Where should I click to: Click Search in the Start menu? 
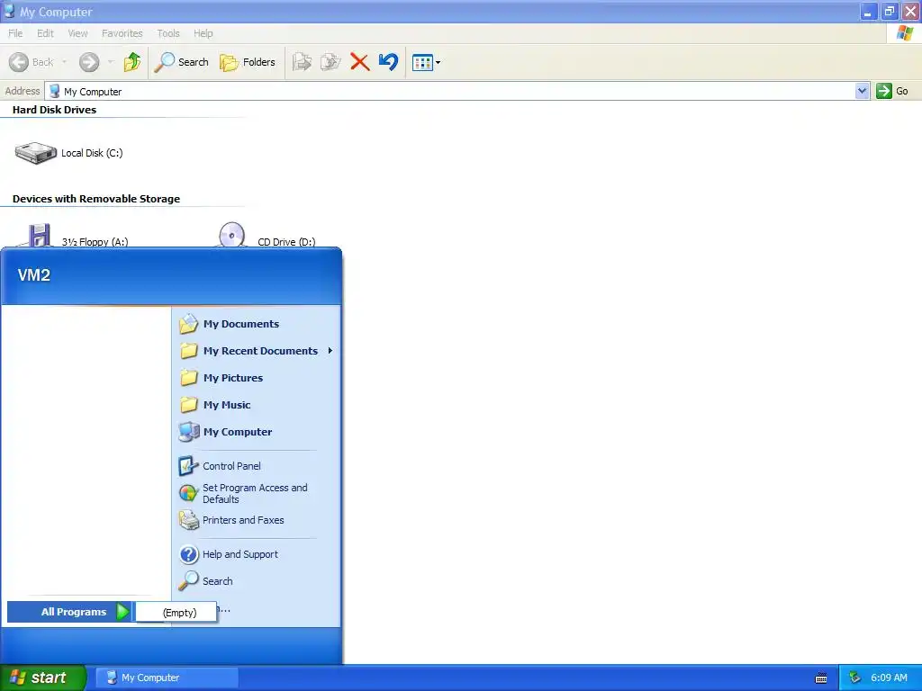pos(217,581)
